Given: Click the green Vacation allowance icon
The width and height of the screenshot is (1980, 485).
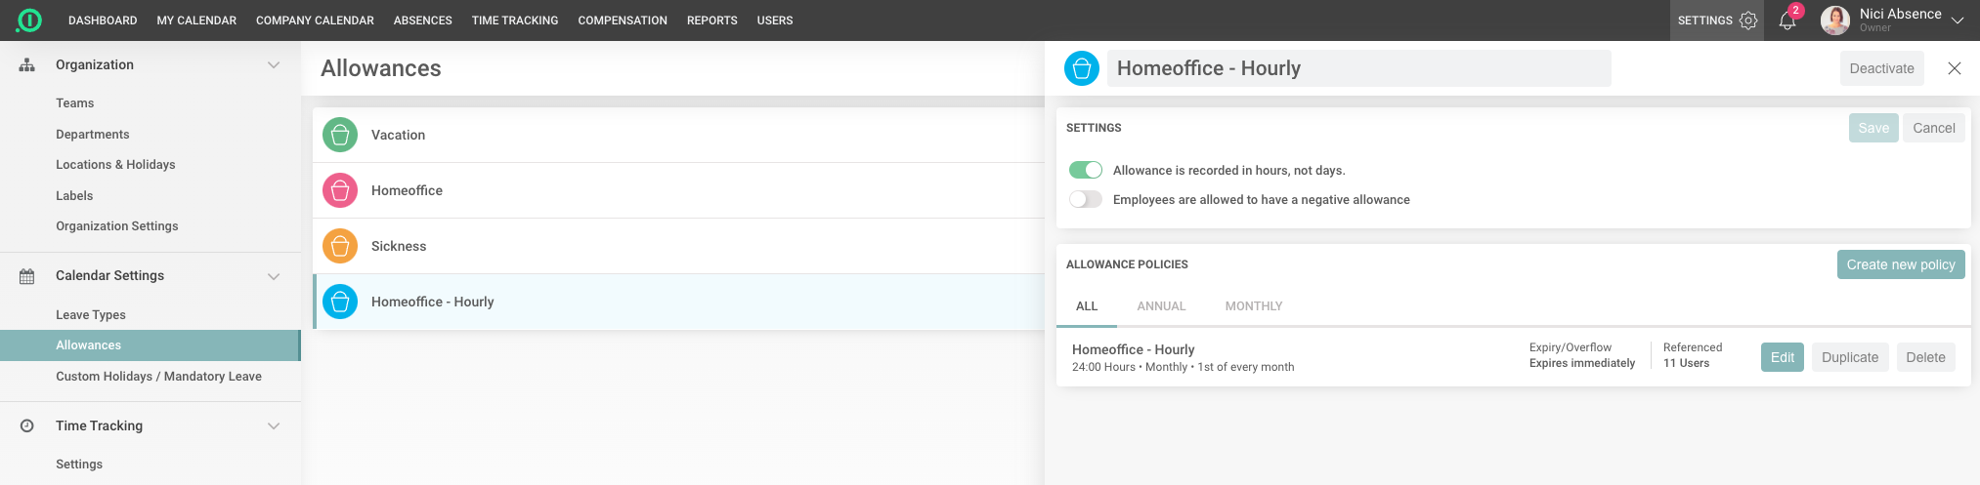Looking at the screenshot, I should pos(340,135).
